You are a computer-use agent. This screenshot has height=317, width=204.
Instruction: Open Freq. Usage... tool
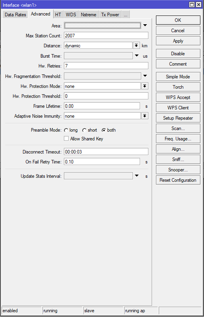tap(178, 139)
